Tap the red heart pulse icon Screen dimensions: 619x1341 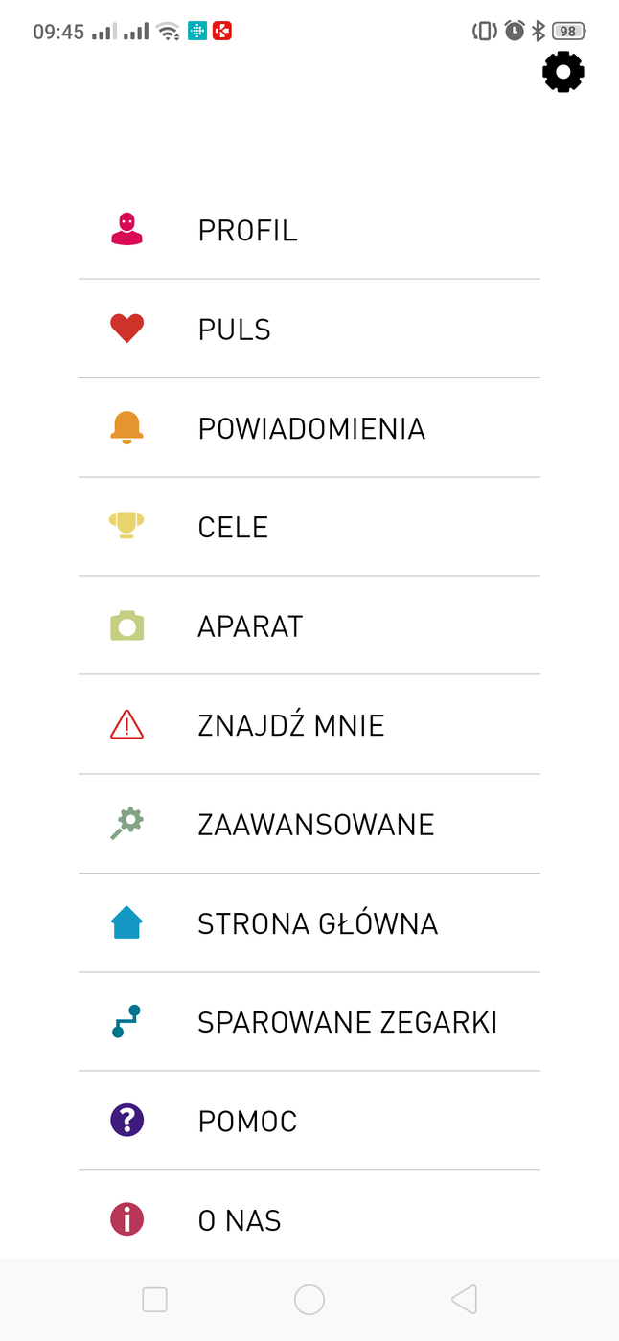126,329
